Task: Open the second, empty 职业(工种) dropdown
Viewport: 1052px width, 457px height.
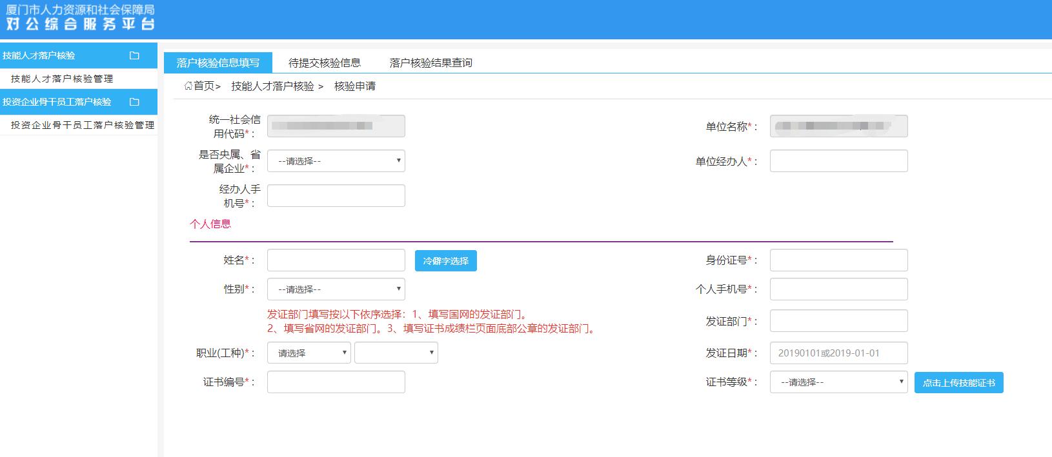Action: 396,353
